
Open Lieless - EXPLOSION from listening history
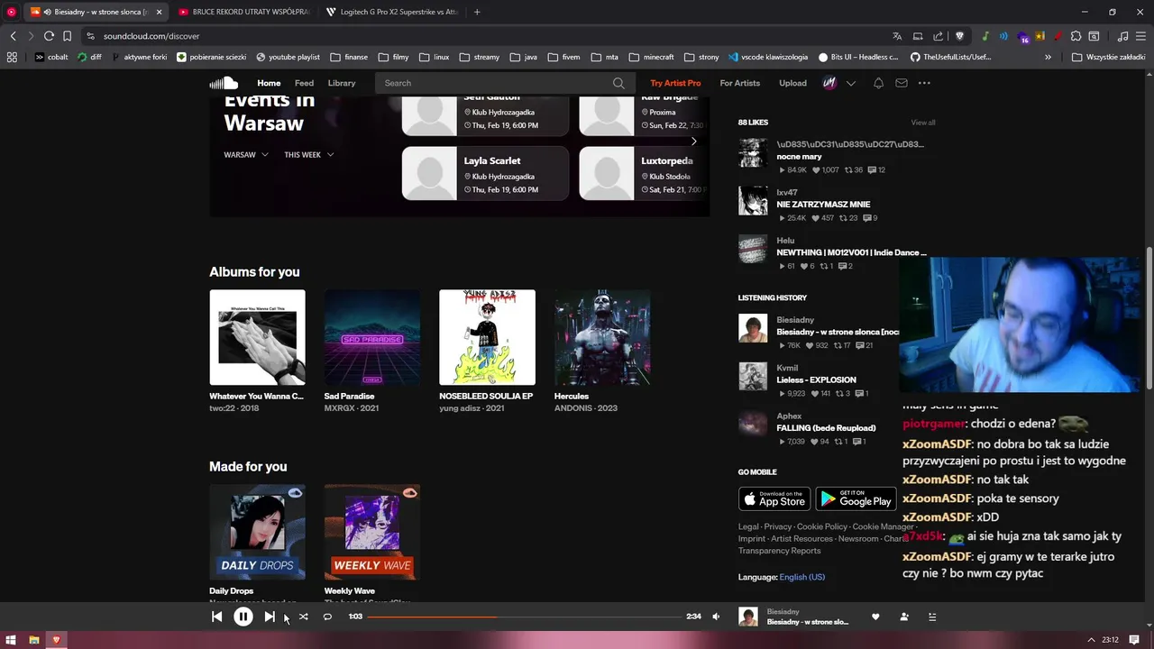click(x=816, y=379)
